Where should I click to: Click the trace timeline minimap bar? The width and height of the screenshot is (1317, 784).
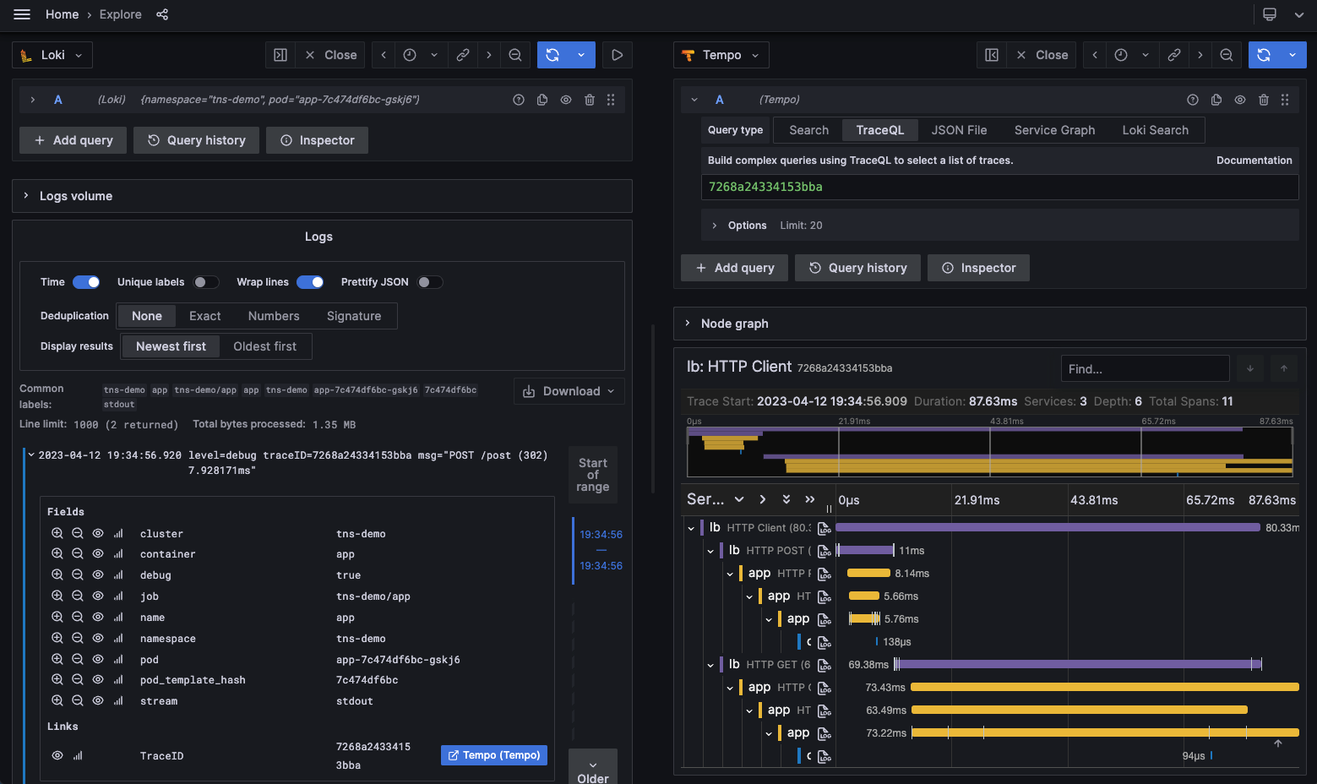tap(988, 452)
